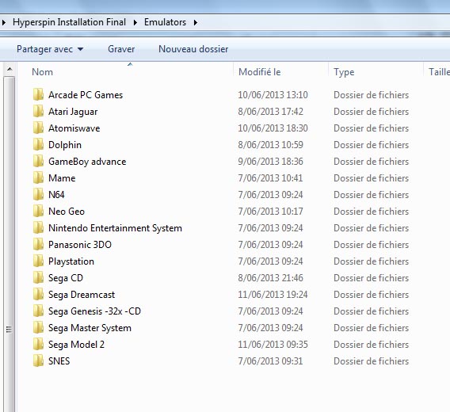450x412 pixels.
Task: Click the Sega Master System folder icon
Action: pos(38,328)
